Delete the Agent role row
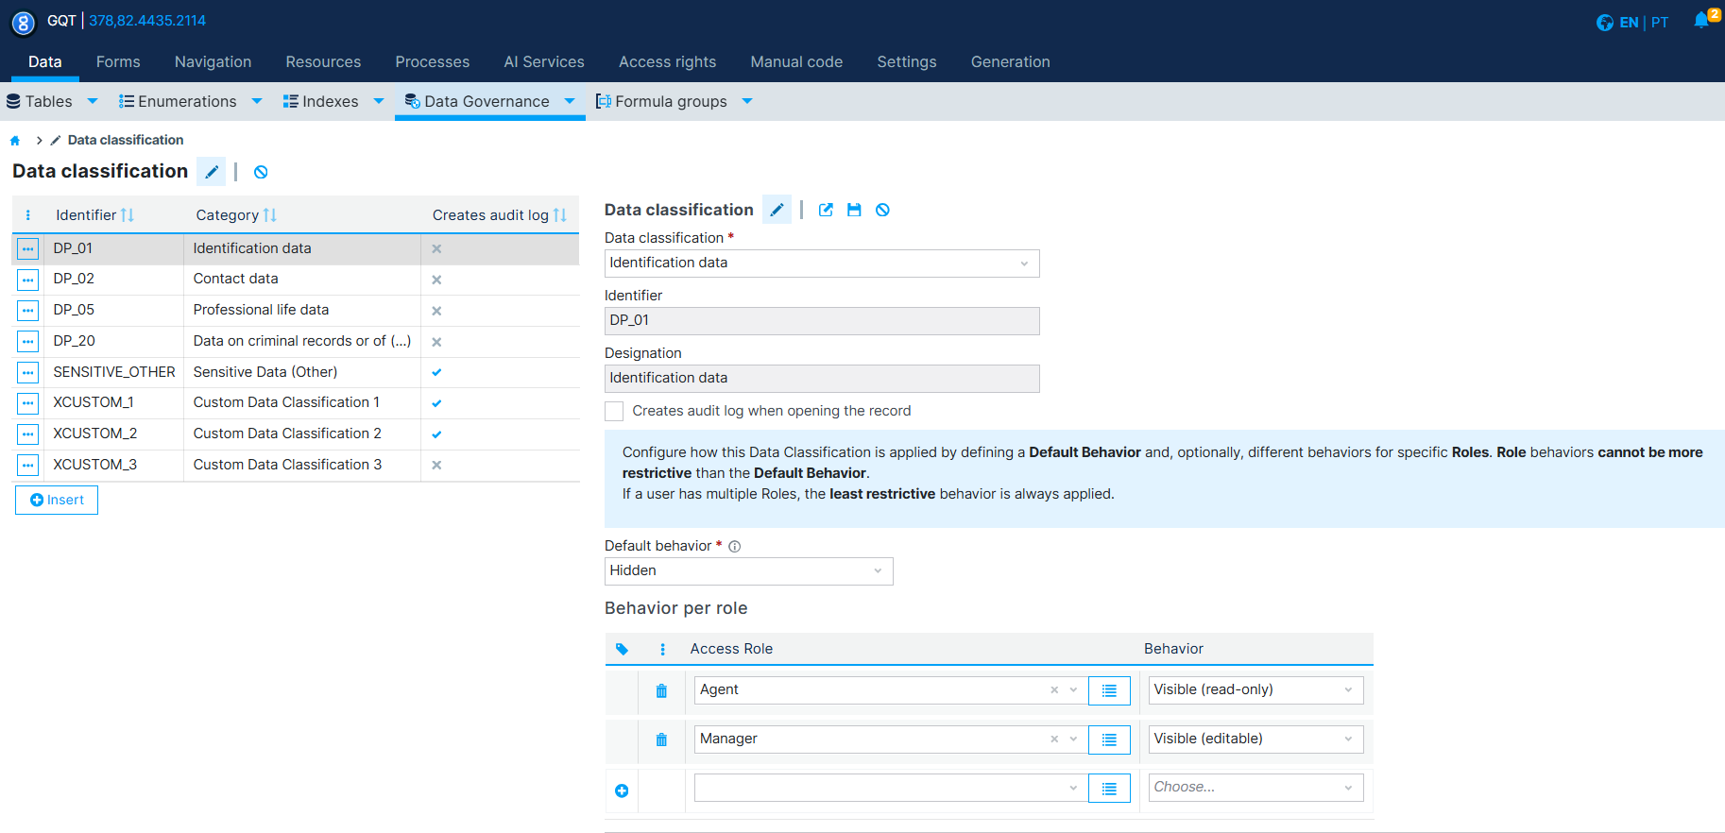The image size is (1725, 833). (x=661, y=691)
